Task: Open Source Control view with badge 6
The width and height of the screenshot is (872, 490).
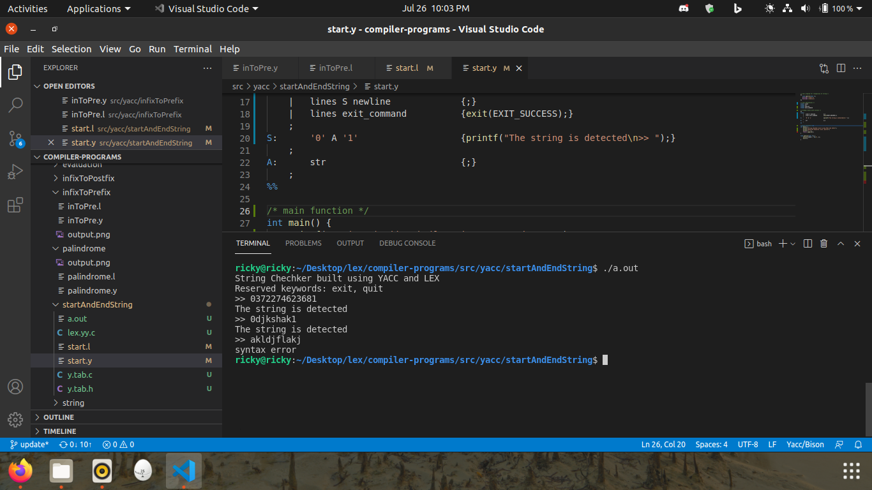Action: click(15, 138)
